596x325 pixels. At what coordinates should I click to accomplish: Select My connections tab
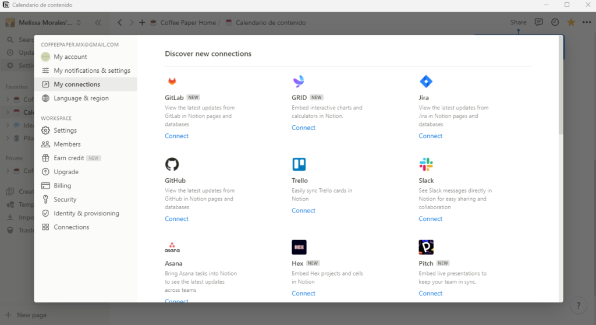tap(86, 84)
